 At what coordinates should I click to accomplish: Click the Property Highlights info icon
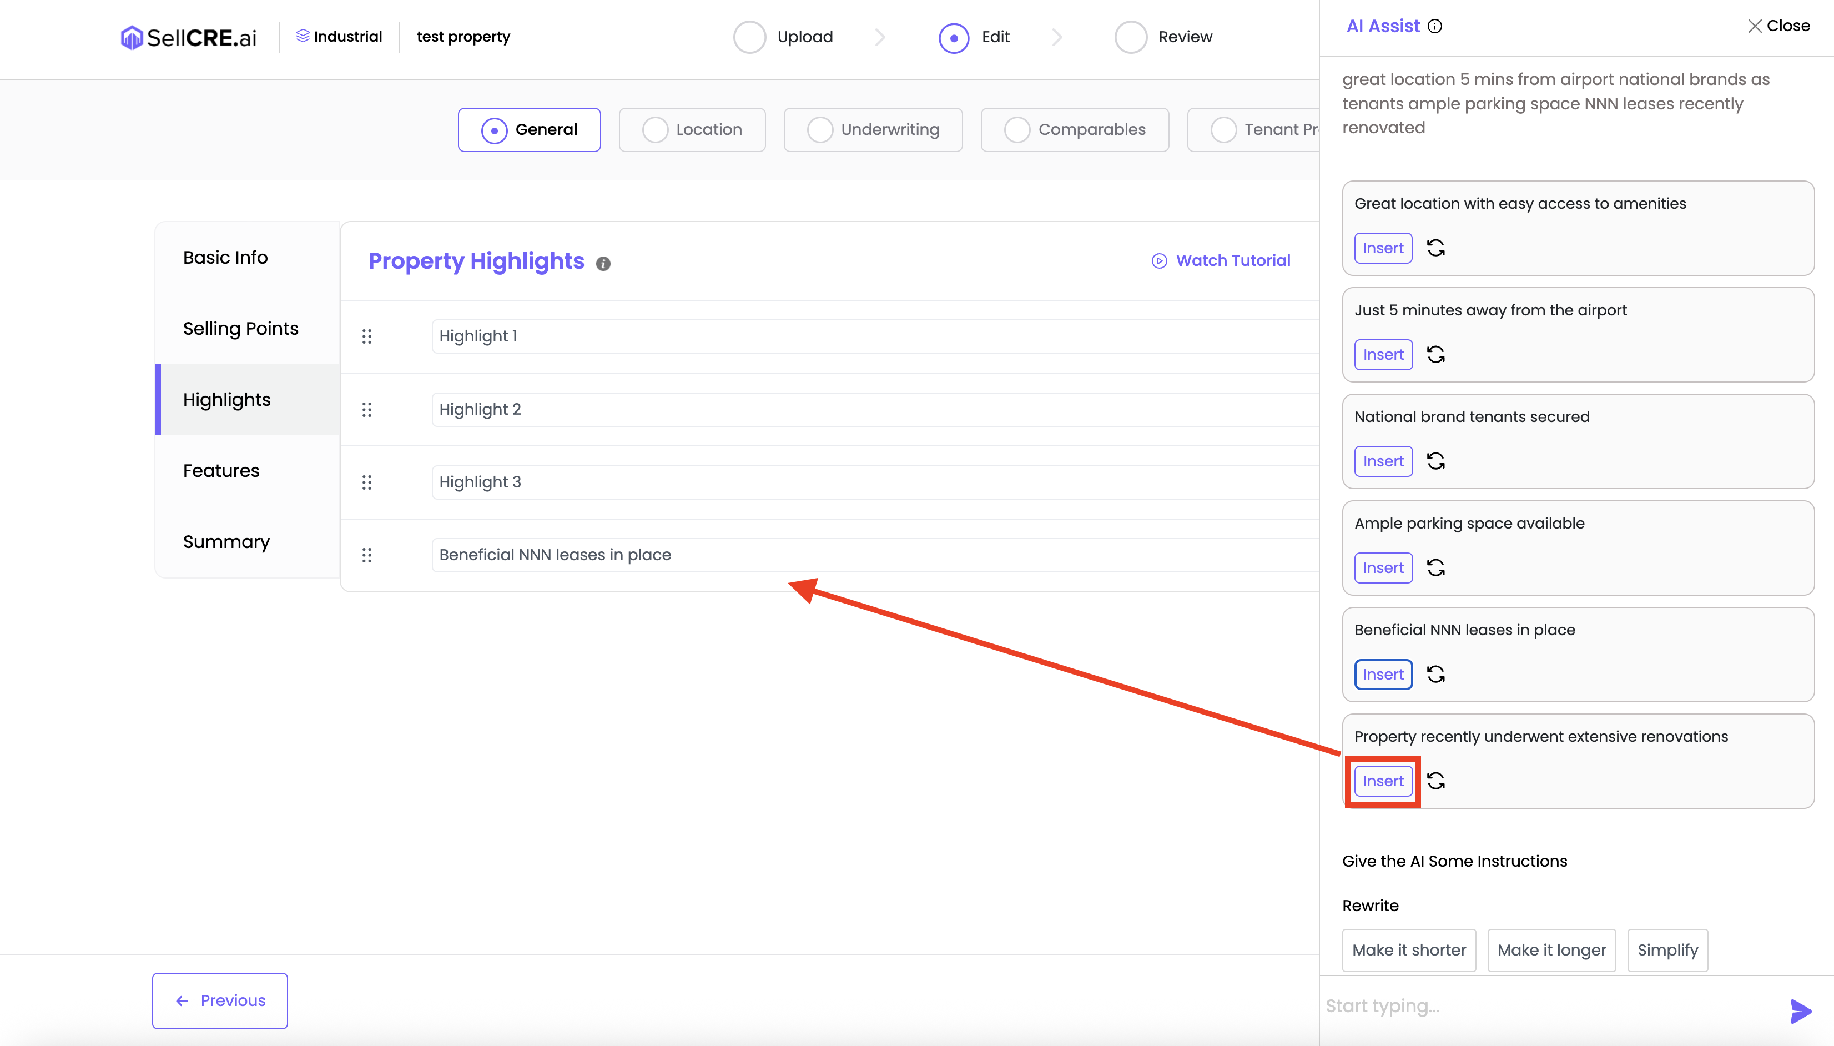603,264
